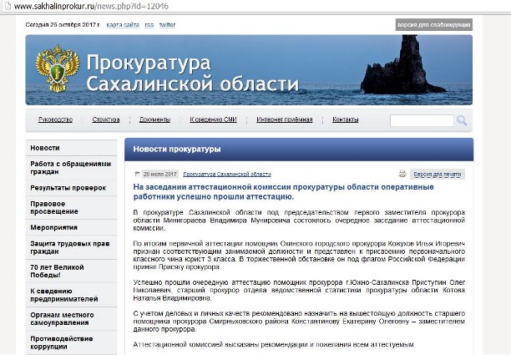Open the twitter link
This screenshot has height=355, width=511.
click(167, 25)
